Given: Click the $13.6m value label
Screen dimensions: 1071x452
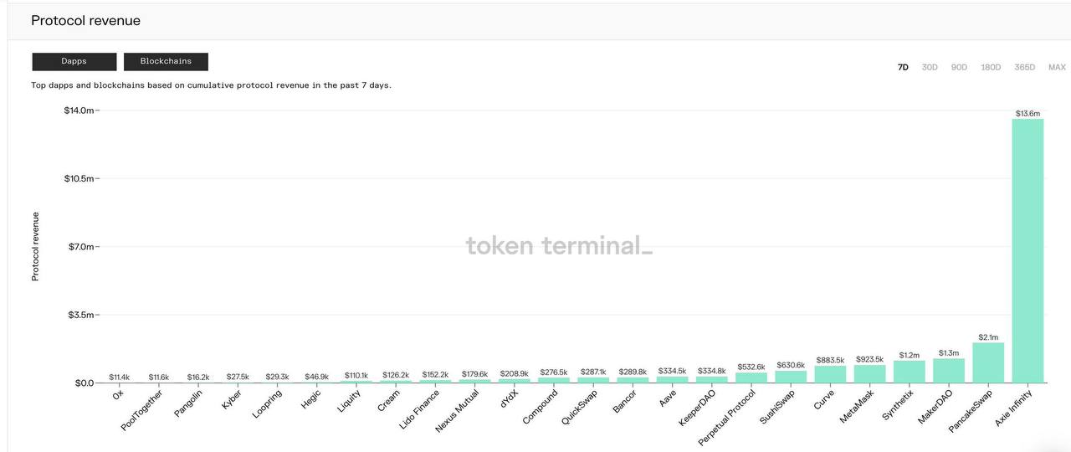Looking at the screenshot, I should tap(1027, 113).
